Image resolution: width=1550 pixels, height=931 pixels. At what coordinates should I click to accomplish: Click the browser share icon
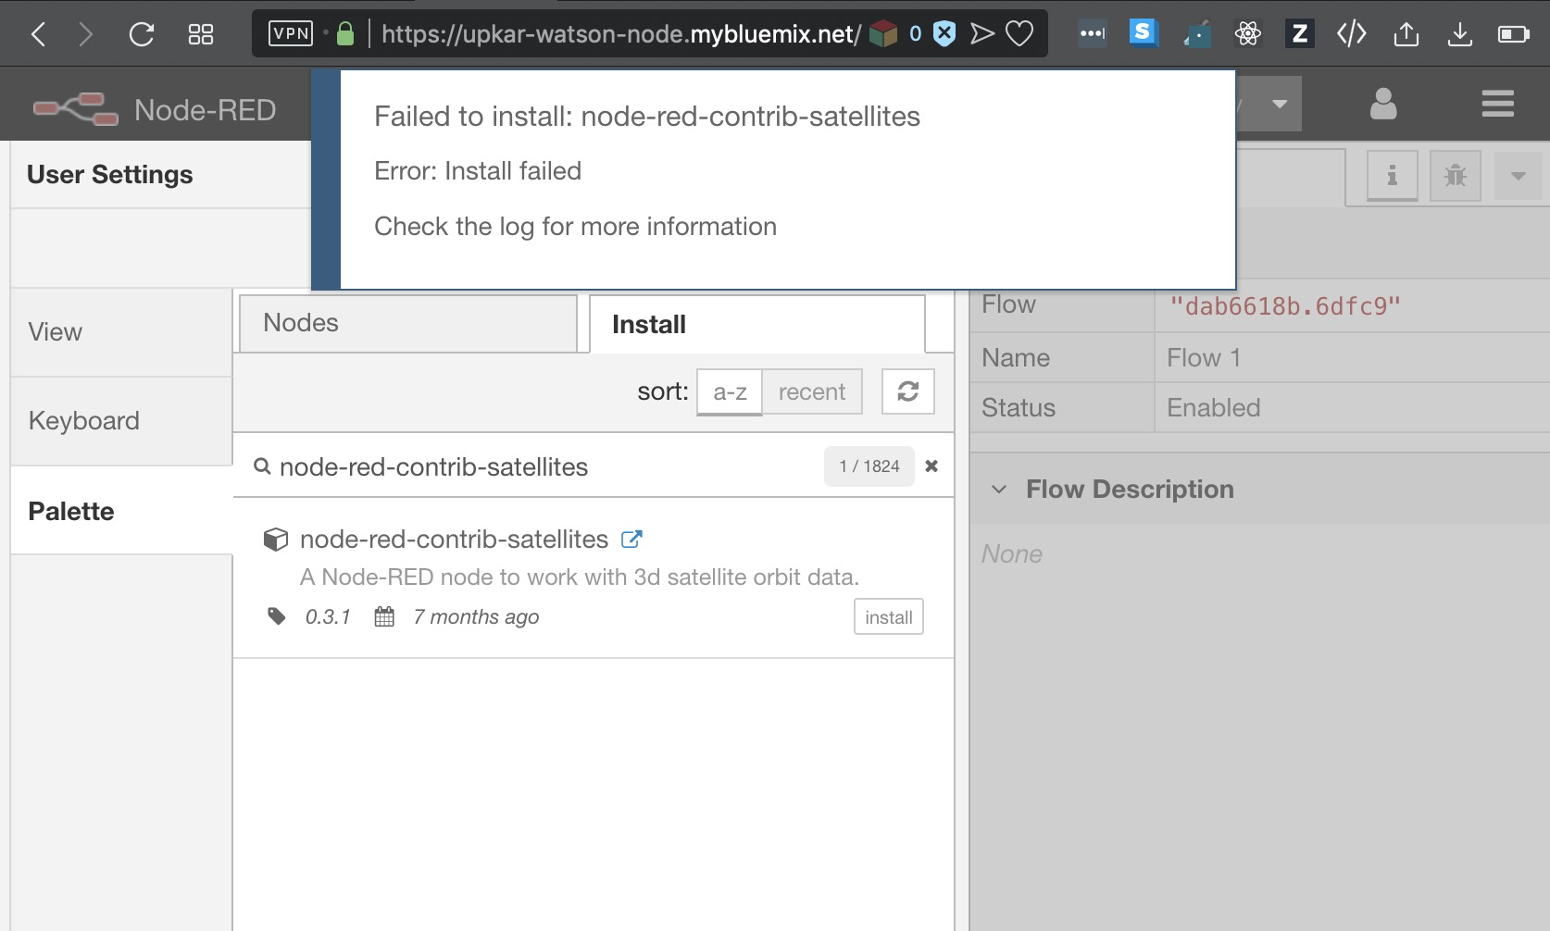coord(1406,34)
